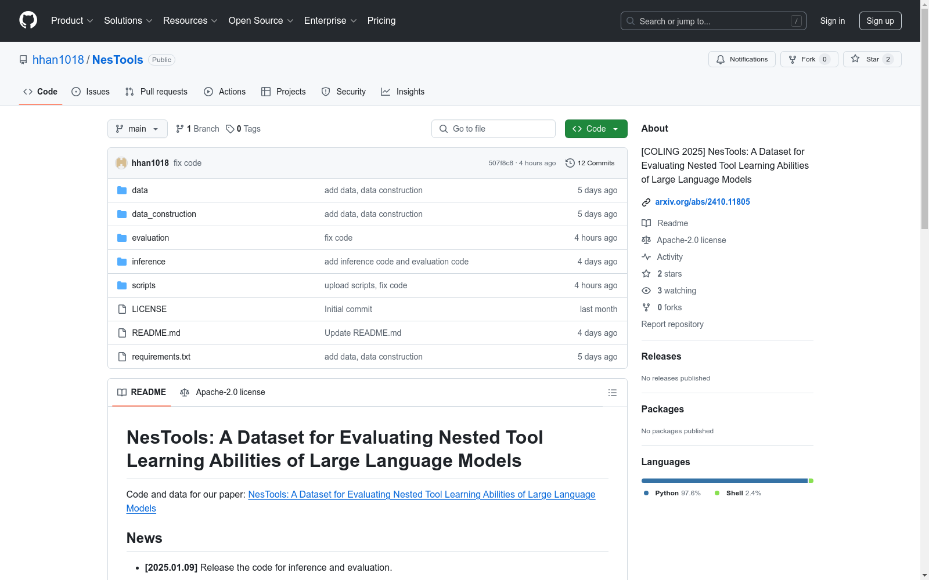This screenshot has height=580, width=929.
Task: Click the GitHub logo icon
Action: (28, 20)
